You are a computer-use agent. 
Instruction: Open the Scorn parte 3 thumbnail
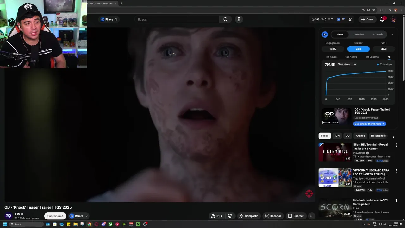click(335, 208)
